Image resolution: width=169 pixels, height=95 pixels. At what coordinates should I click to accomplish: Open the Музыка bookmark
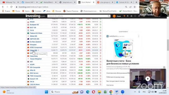point(57,11)
